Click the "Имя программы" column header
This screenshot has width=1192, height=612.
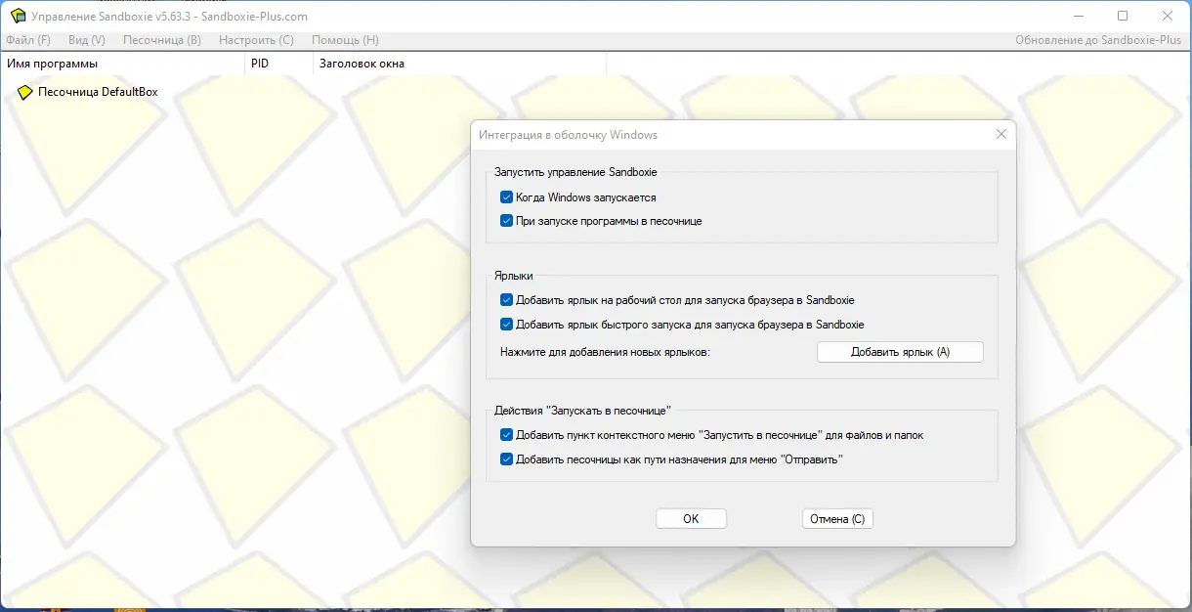pyautogui.click(x=122, y=64)
